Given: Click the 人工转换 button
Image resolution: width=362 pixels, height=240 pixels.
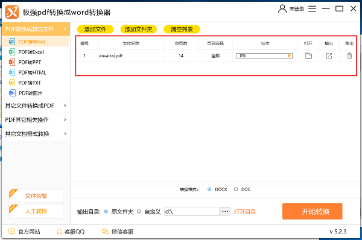Looking at the screenshot, I should click(x=36, y=211).
